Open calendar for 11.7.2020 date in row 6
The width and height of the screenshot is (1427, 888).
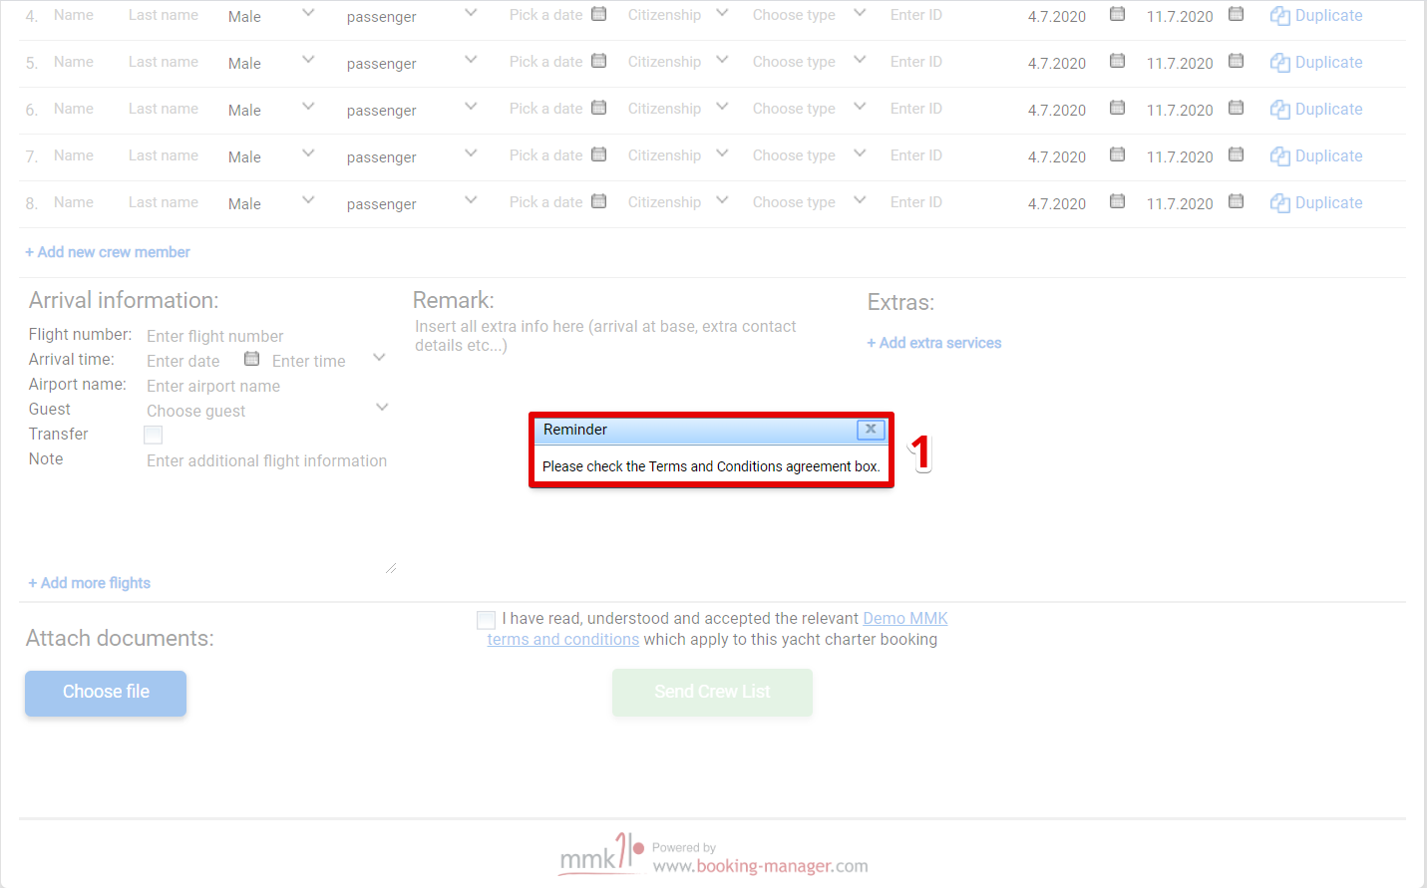pos(1236,108)
